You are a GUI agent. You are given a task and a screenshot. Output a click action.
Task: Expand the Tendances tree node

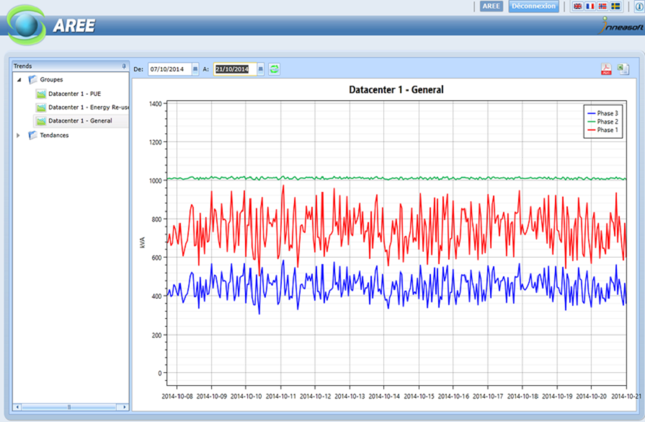click(x=18, y=135)
